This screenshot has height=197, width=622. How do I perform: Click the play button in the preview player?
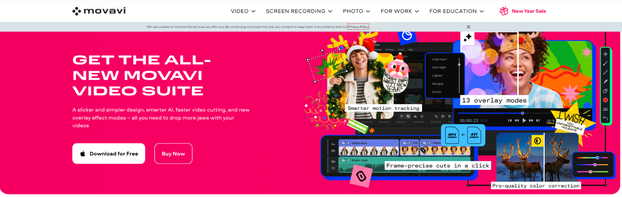(x=524, y=120)
